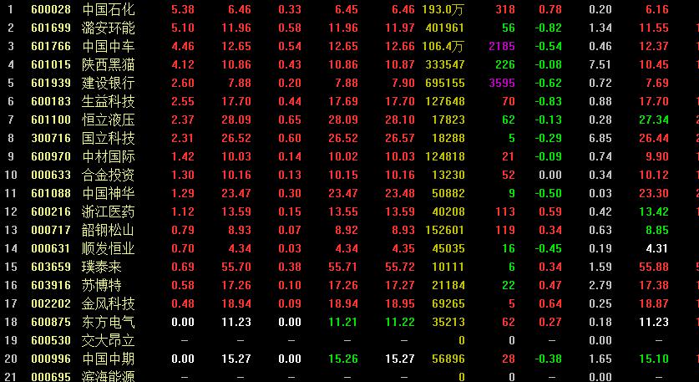
Task: Click volume value 193.0万
Action: click(x=443, y=9)
